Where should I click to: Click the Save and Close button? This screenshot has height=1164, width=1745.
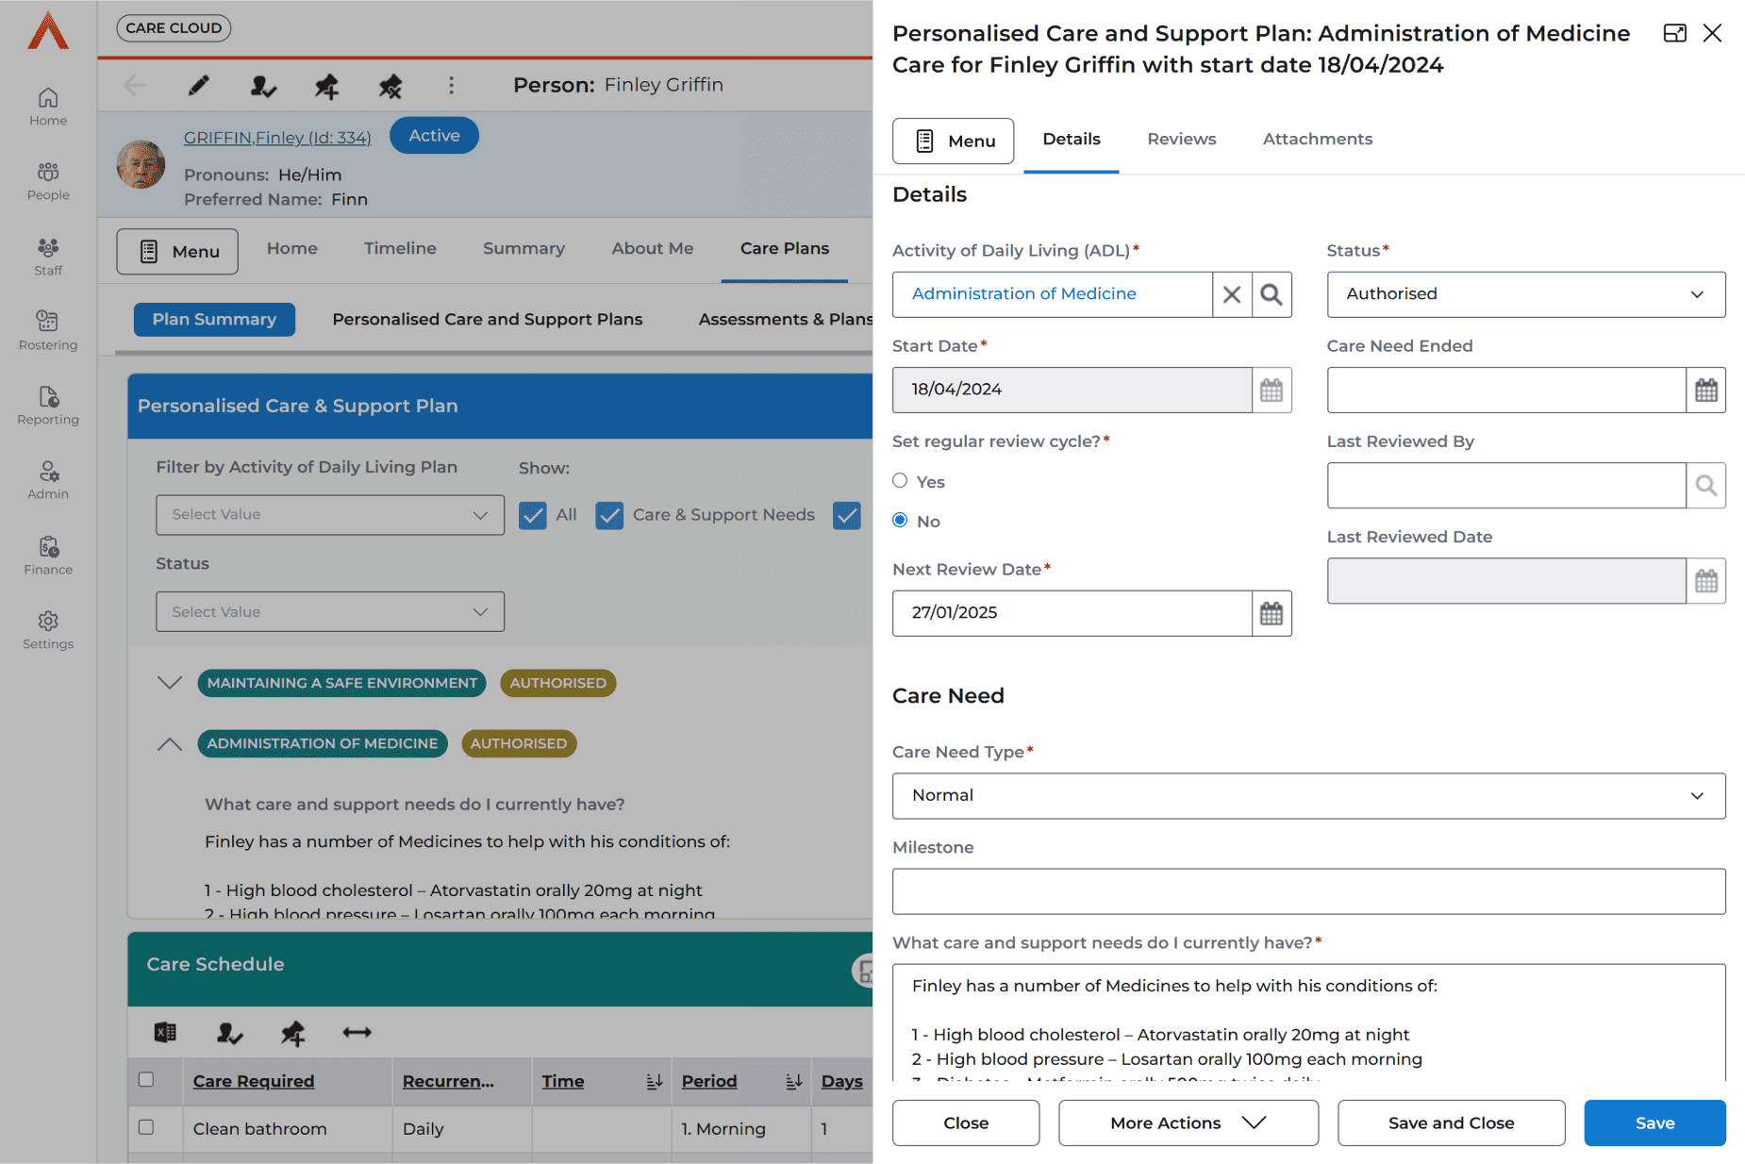coord(1451,1122)
